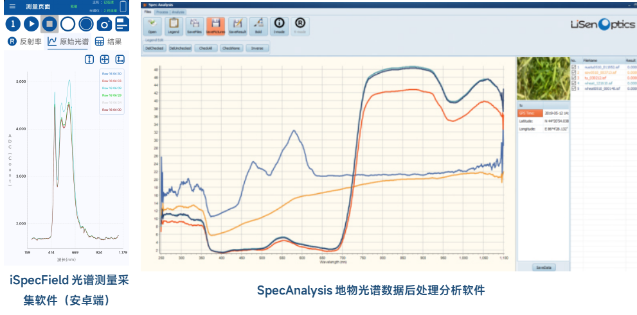The height and width of the screenshot is (315, 637).
Task: Click the Spec Analysis window app icon
Action: click(x=145, y=4)
